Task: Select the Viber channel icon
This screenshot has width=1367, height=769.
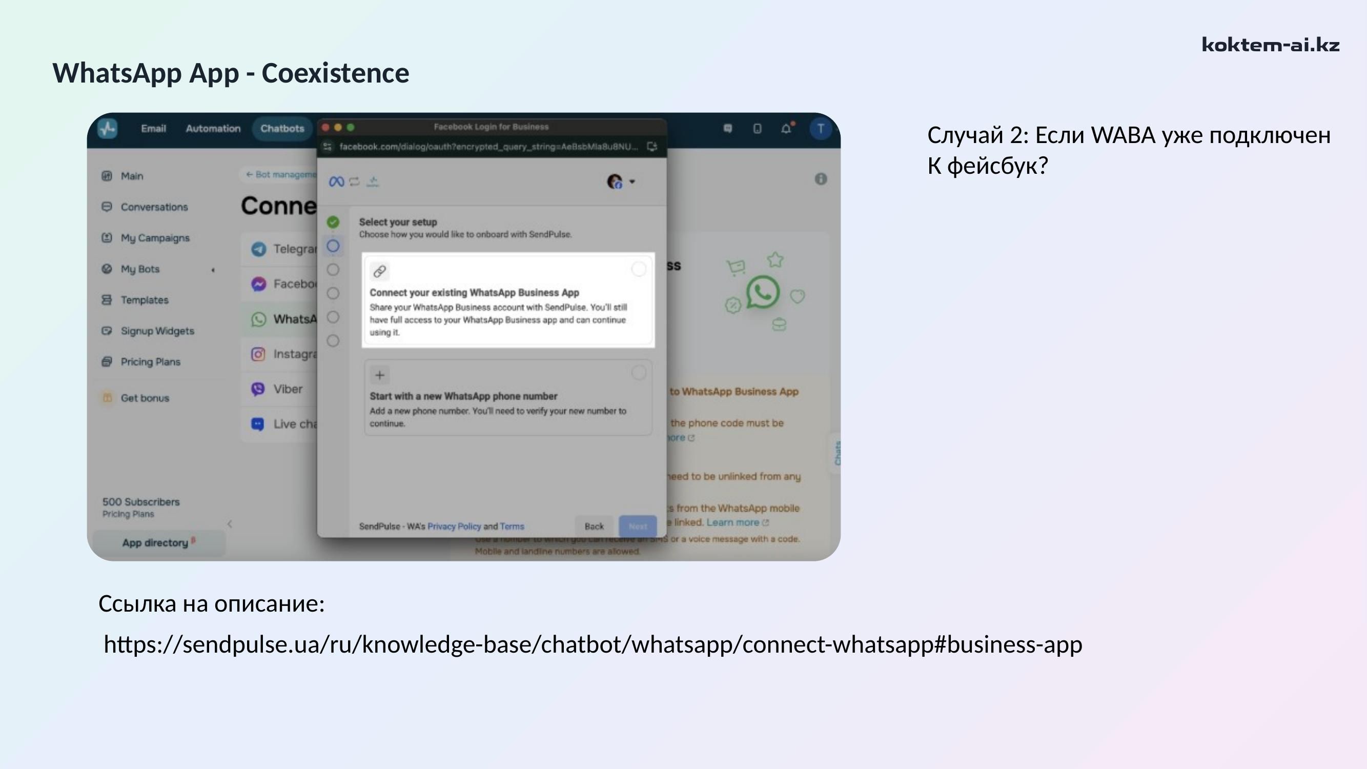Action: (258, 389)
